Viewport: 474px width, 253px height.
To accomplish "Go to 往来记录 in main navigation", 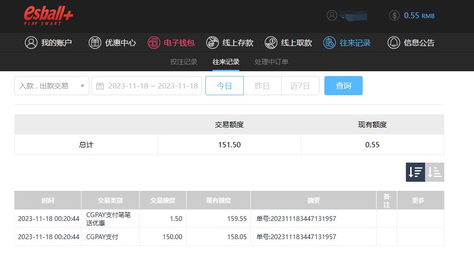I will tap(347, 43).
